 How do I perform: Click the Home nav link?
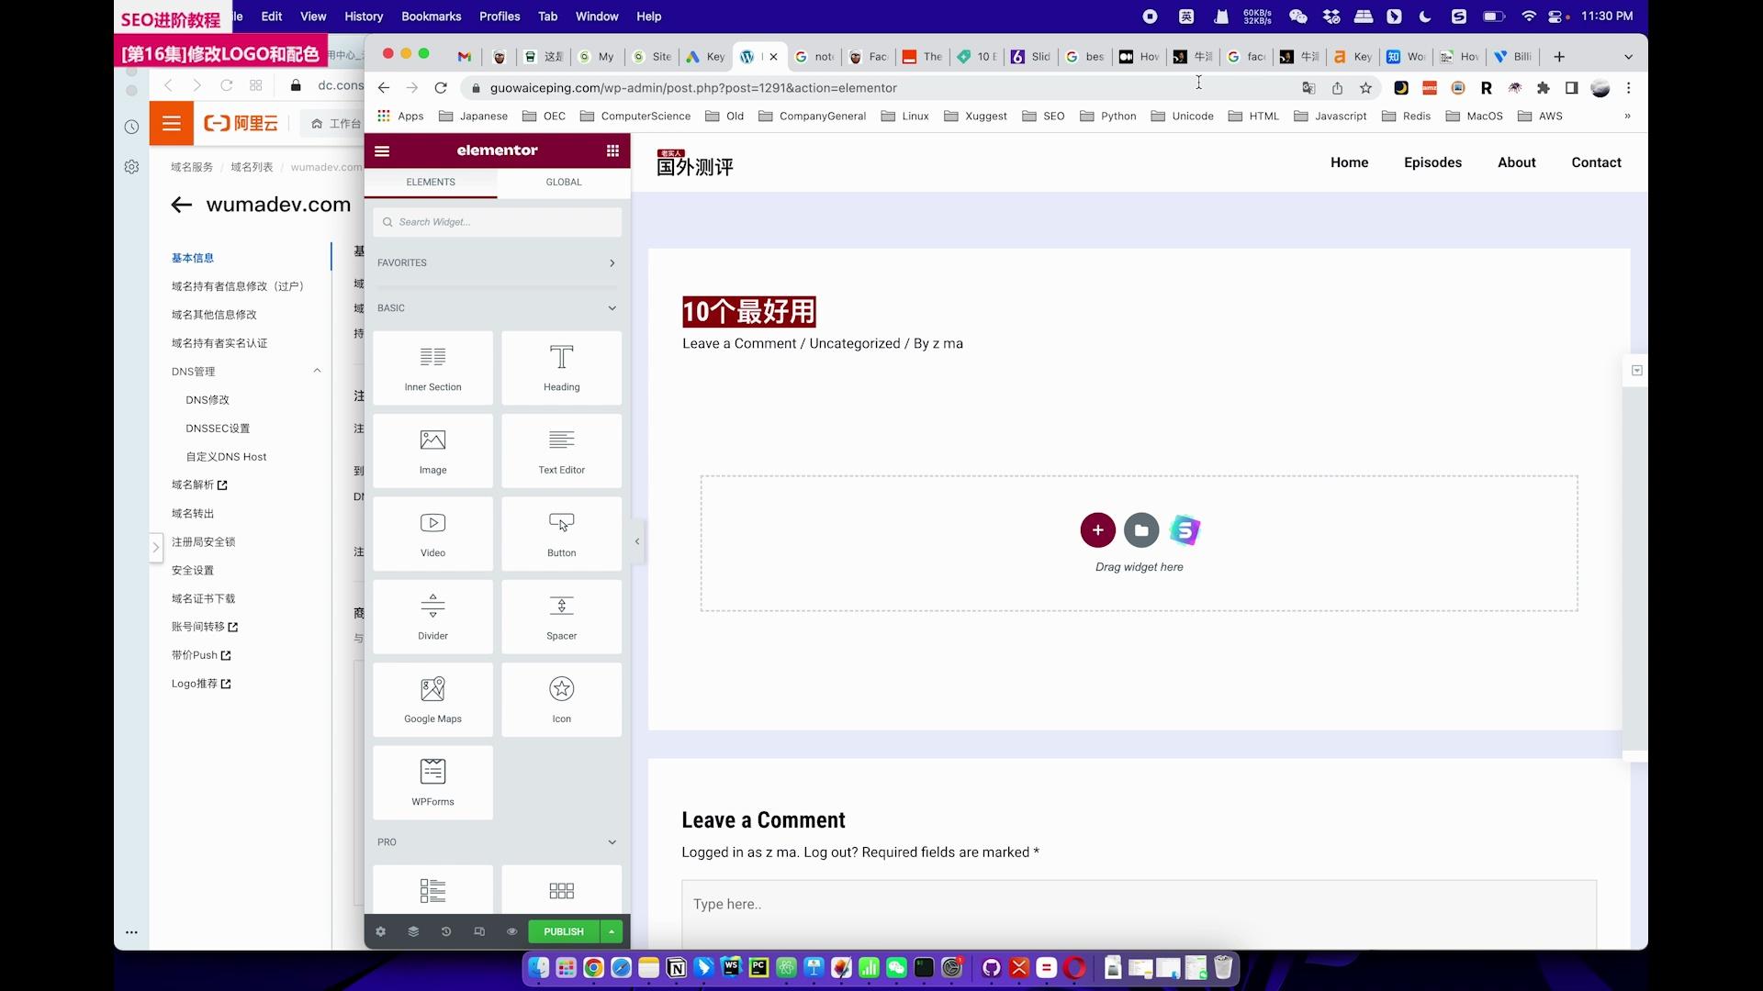tap(1350, 162)
